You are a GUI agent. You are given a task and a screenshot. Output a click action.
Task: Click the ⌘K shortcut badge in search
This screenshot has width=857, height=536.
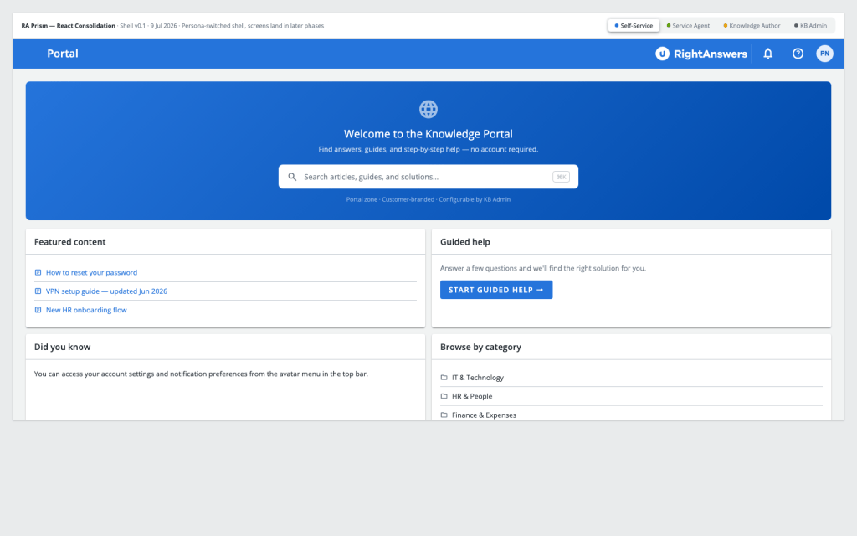pos(561,177)
